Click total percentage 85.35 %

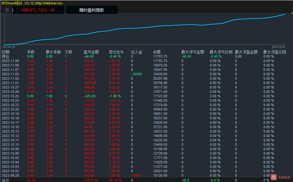click(115, 180)
